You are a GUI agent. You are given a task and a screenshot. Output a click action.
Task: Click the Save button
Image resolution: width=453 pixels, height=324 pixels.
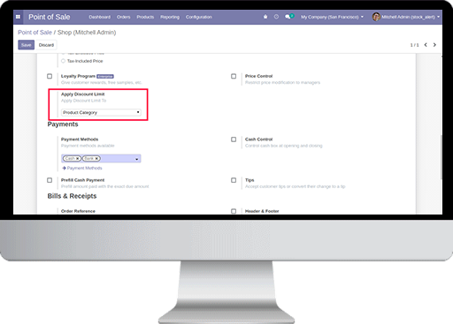(27, 45)
